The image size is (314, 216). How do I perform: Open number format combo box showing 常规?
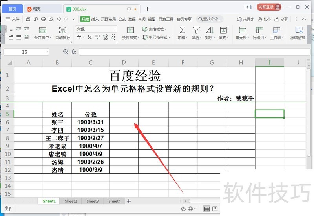[x=96, y=29]
